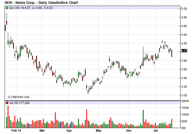The height and width of the screenshot is (134, 195).
Task: Click the 'Vol: 65,177,200' volume readout
Action: coord(19,103)
